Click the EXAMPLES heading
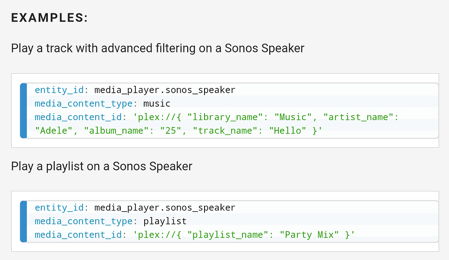 49,18
